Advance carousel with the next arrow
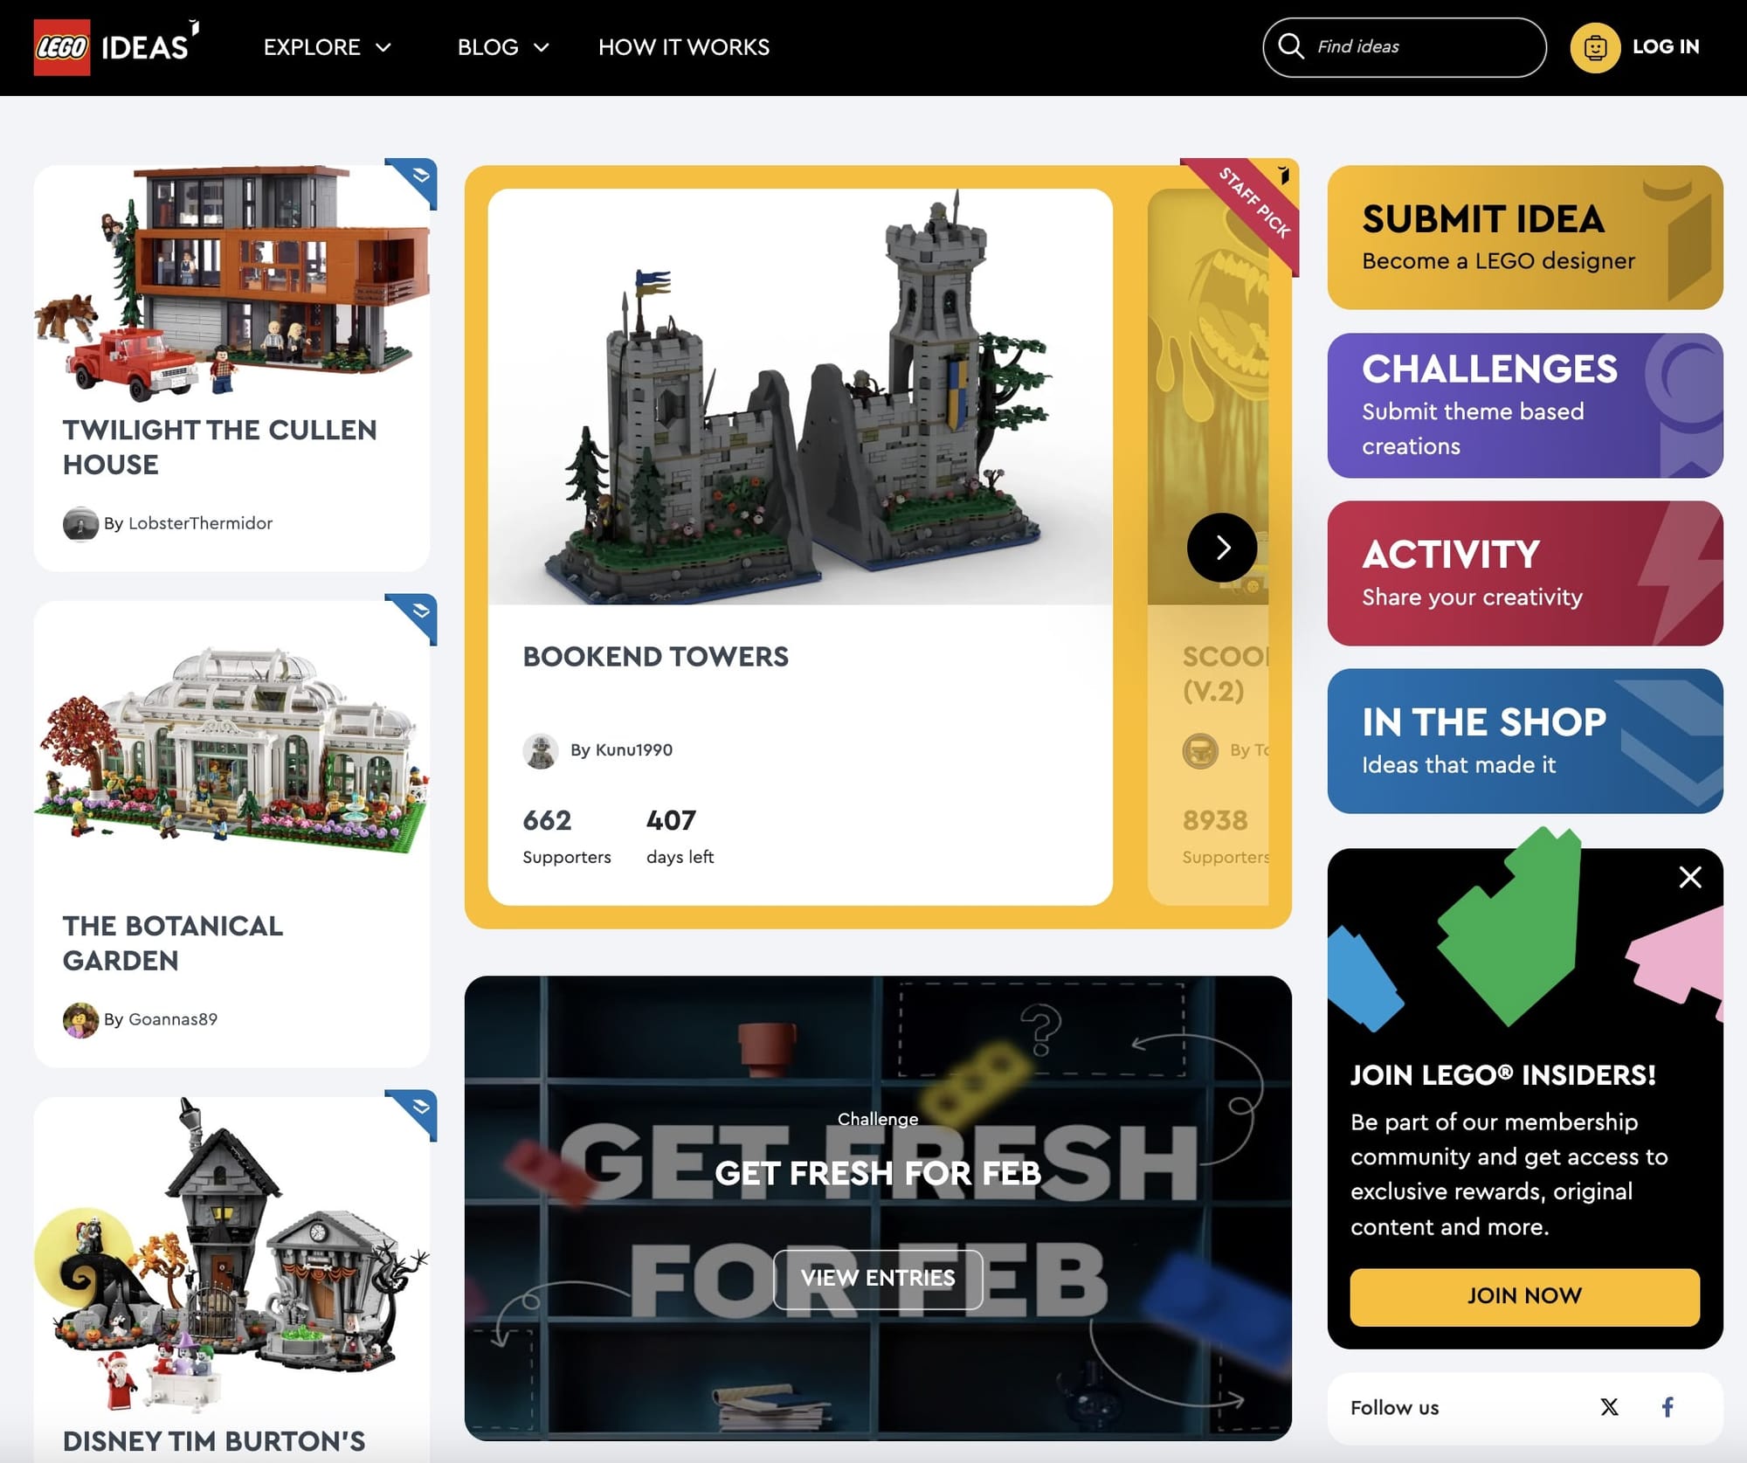Image resolution: width=1747 pixels, height=1463 pixels. pyautogui.click(x=1222, y=548)
